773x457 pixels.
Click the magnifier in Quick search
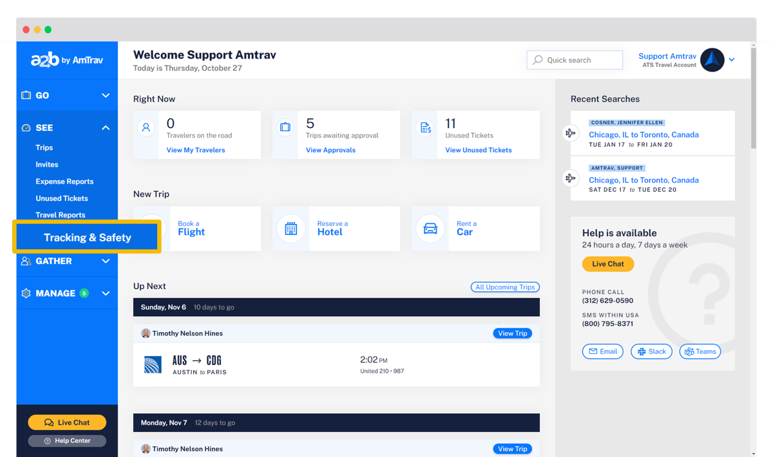(538, 60)
